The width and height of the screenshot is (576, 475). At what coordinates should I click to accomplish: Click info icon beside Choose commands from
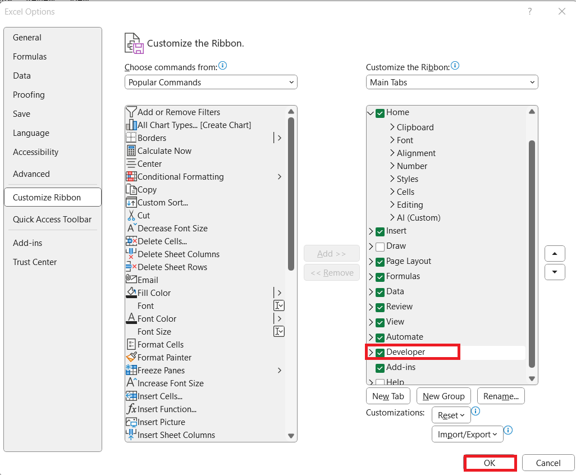tap(223, 66)
